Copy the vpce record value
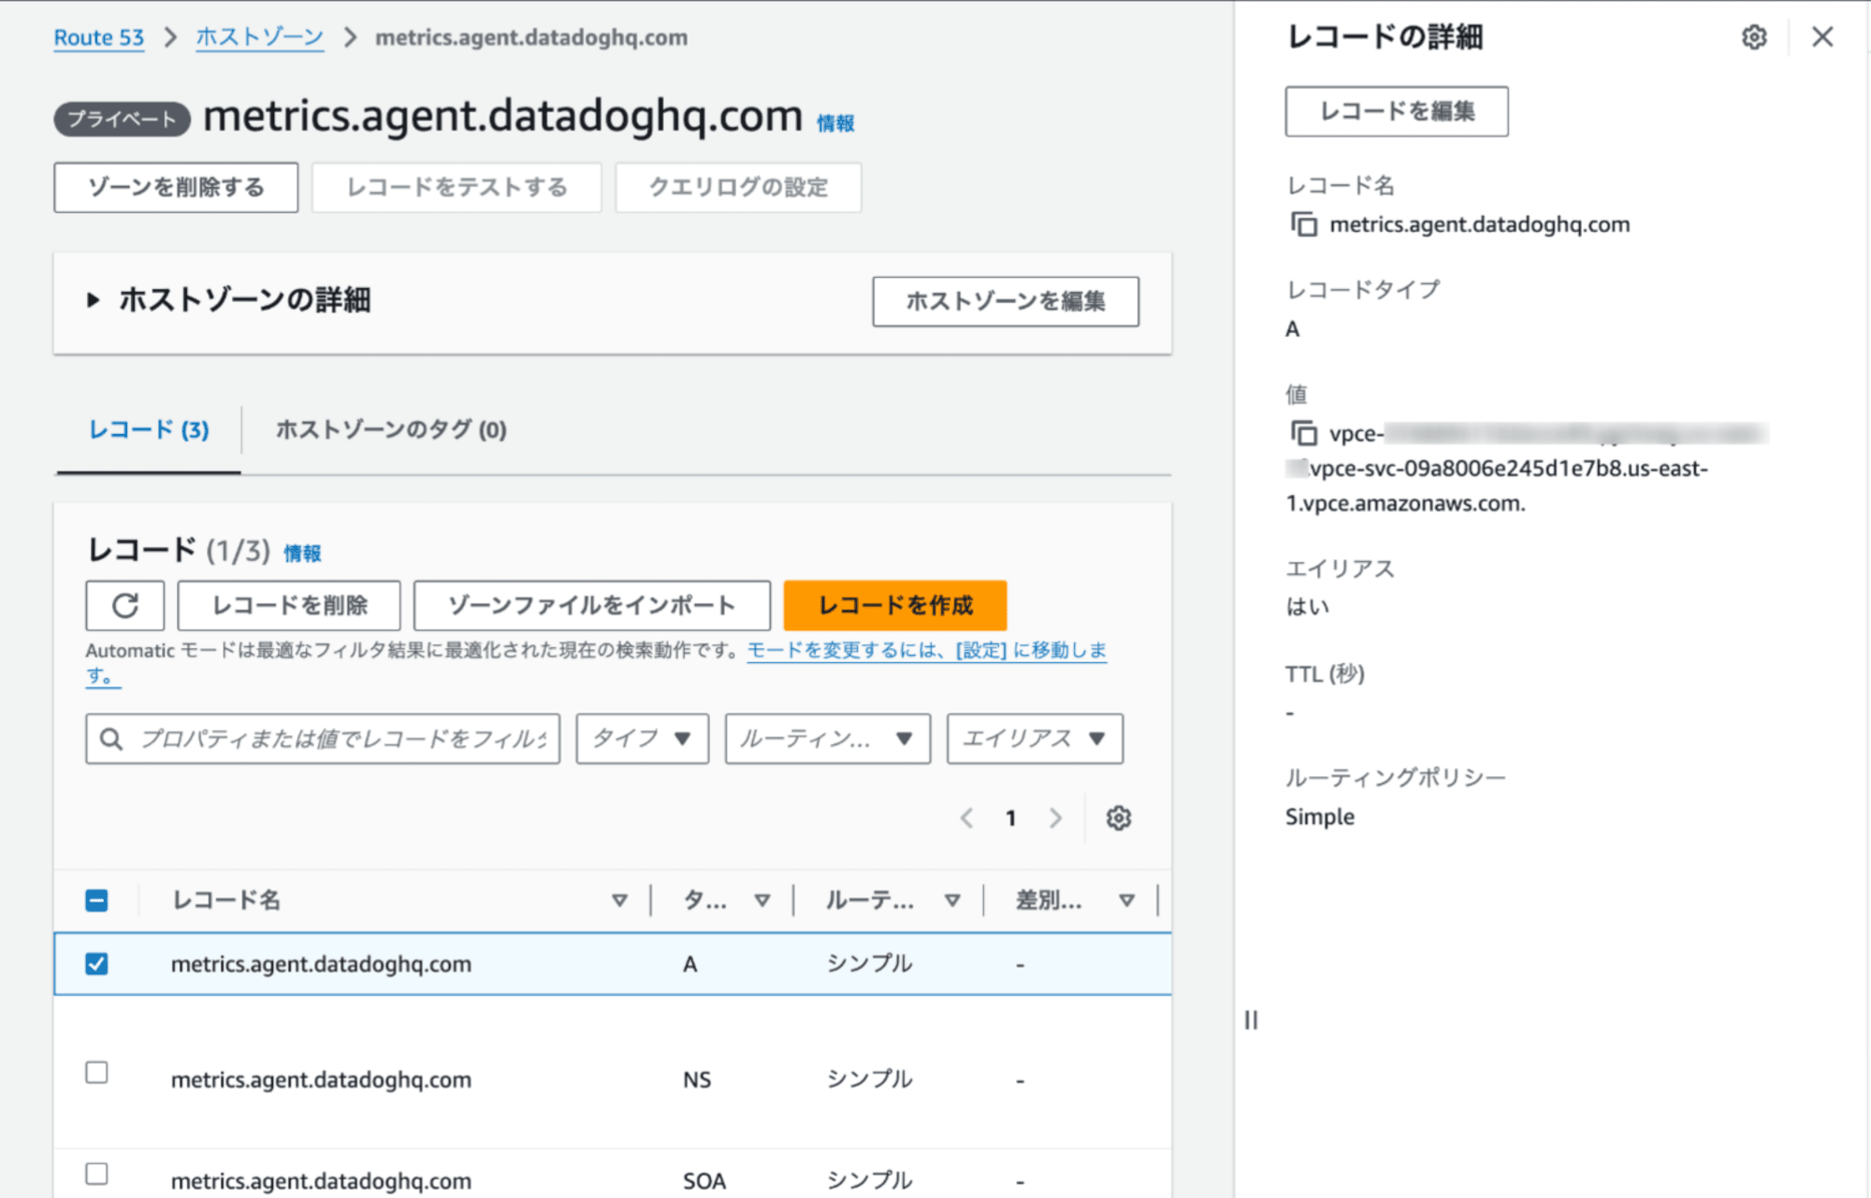Viewport: 1871px width, 1198px height. [1304, 434]
